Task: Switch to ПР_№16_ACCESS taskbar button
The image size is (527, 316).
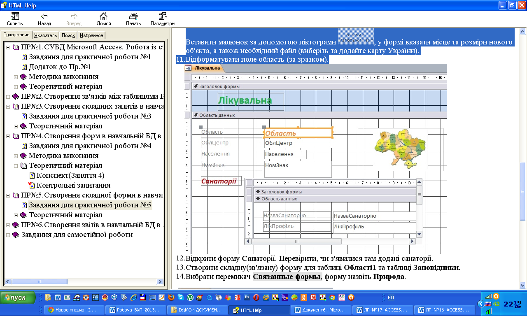Action: (445, 310)
